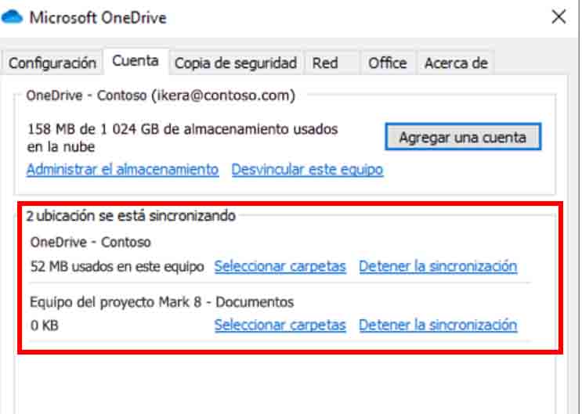582x414 pixels.
Task: Click Seleccionar carpetas for Equipo del proyecto Mark 8
Action: click(x=280, y=325)
